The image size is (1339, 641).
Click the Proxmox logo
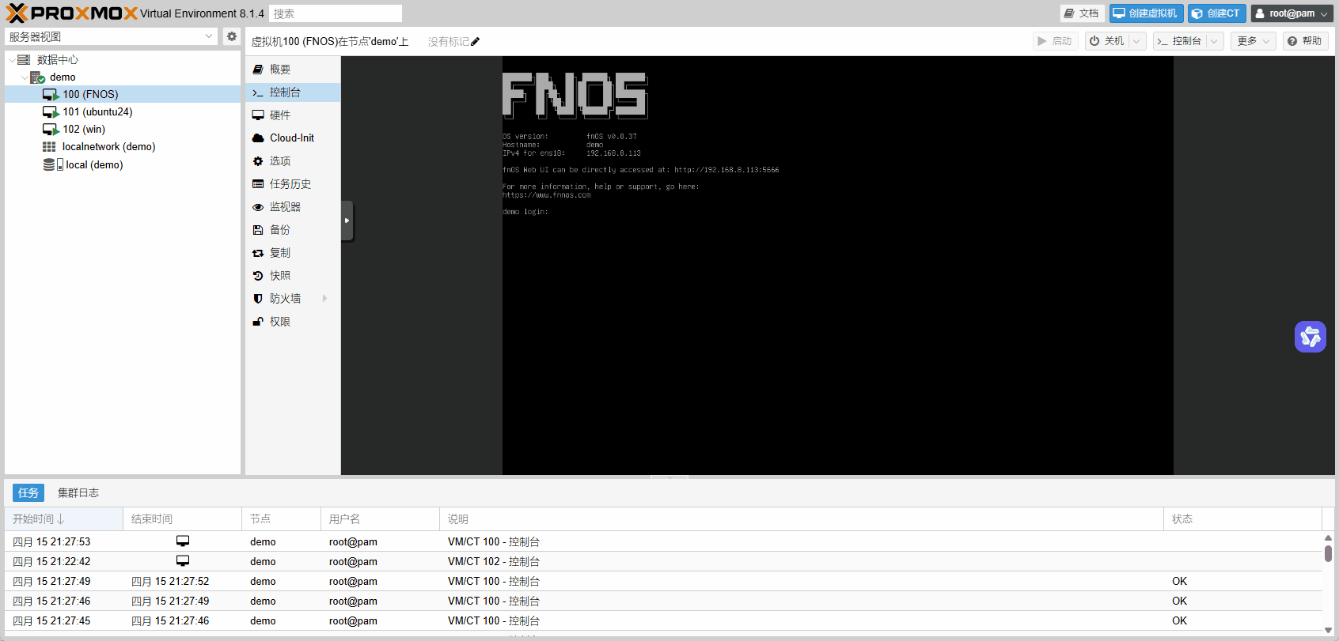point(71,13)
